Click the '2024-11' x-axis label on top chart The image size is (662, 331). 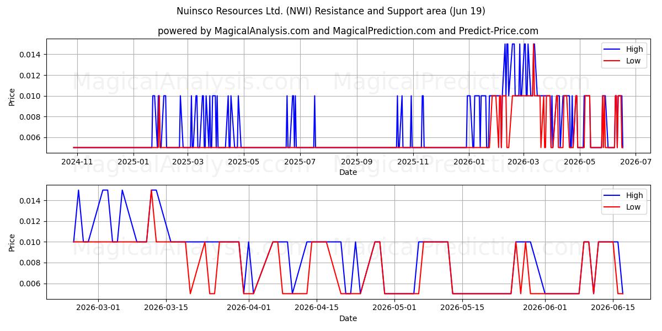(77, 162)
